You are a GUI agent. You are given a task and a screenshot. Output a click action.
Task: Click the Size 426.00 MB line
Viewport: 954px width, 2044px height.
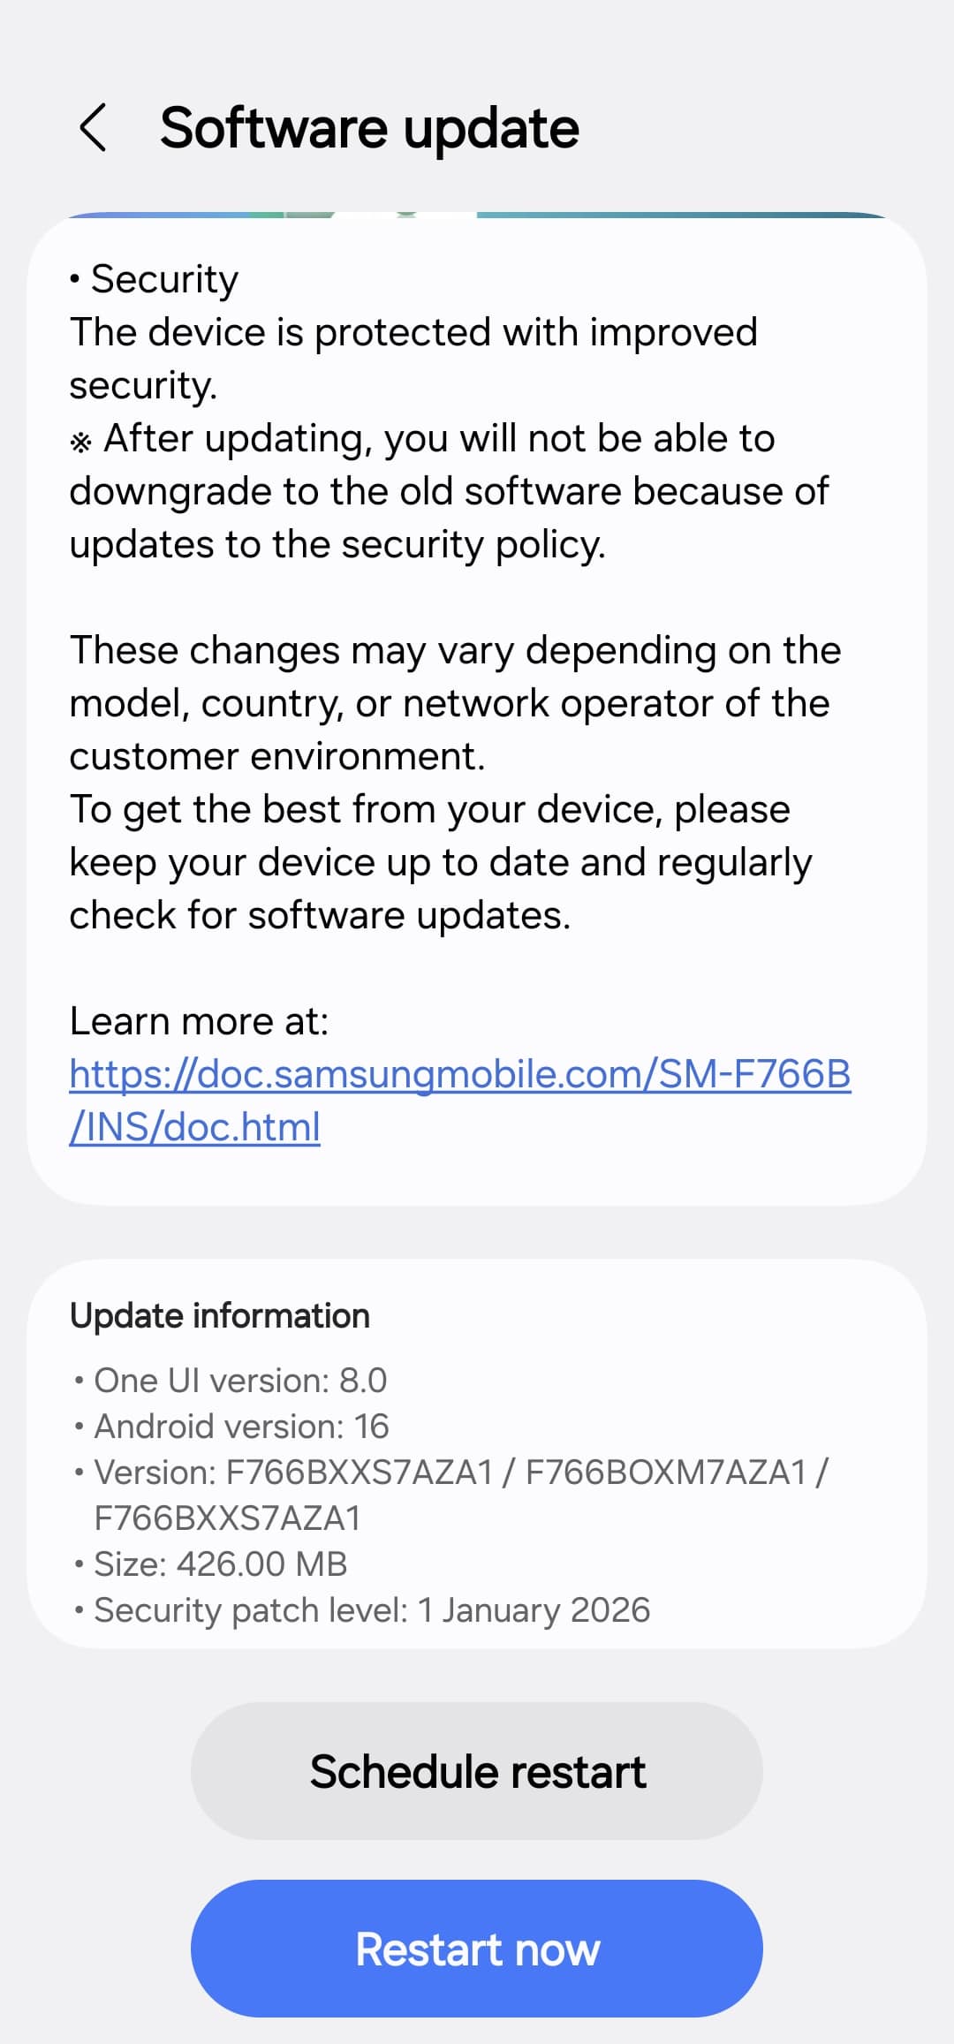pos(221,1564)
